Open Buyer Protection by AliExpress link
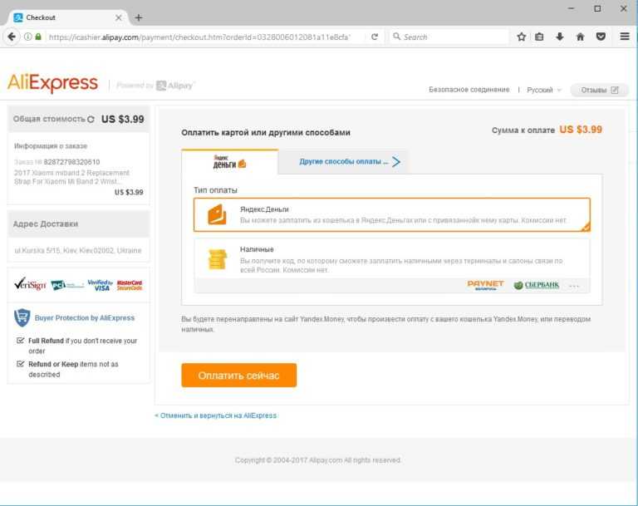638x506 pixels. 85,318
